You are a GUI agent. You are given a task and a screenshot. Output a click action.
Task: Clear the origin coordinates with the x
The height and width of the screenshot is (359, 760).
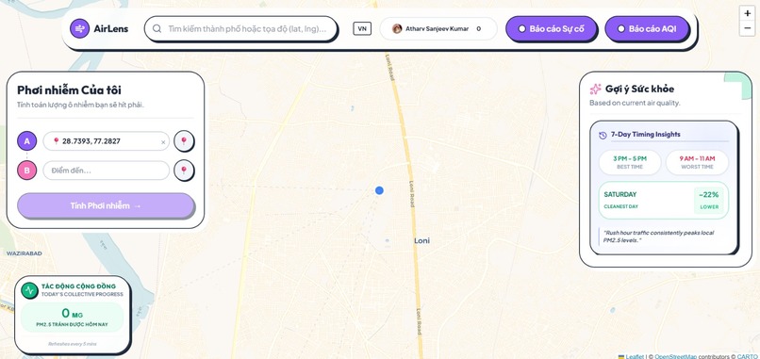tap(163, 142)
